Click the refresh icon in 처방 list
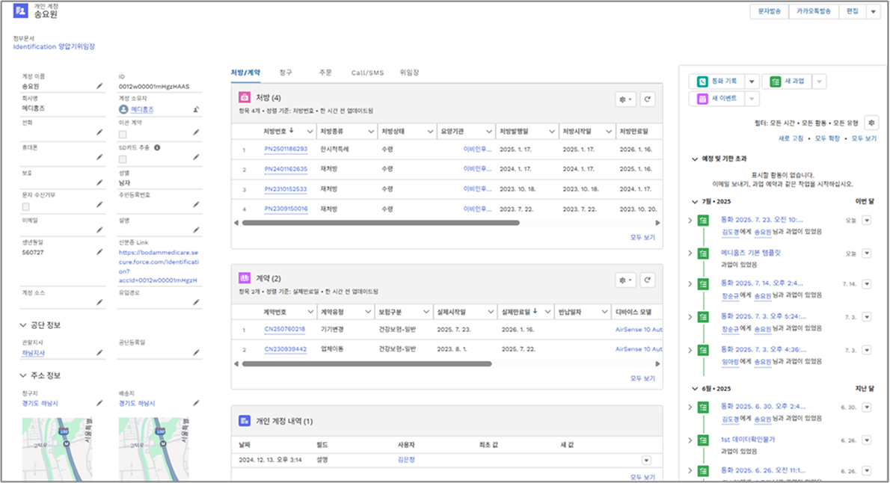Screen dimensions: 890x483 pos(648,99)
